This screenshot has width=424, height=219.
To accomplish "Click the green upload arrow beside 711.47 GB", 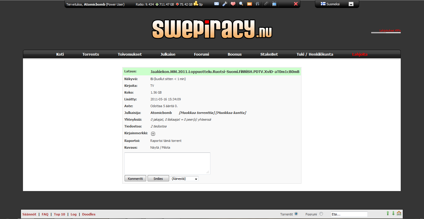I will [x=157, y=4].
